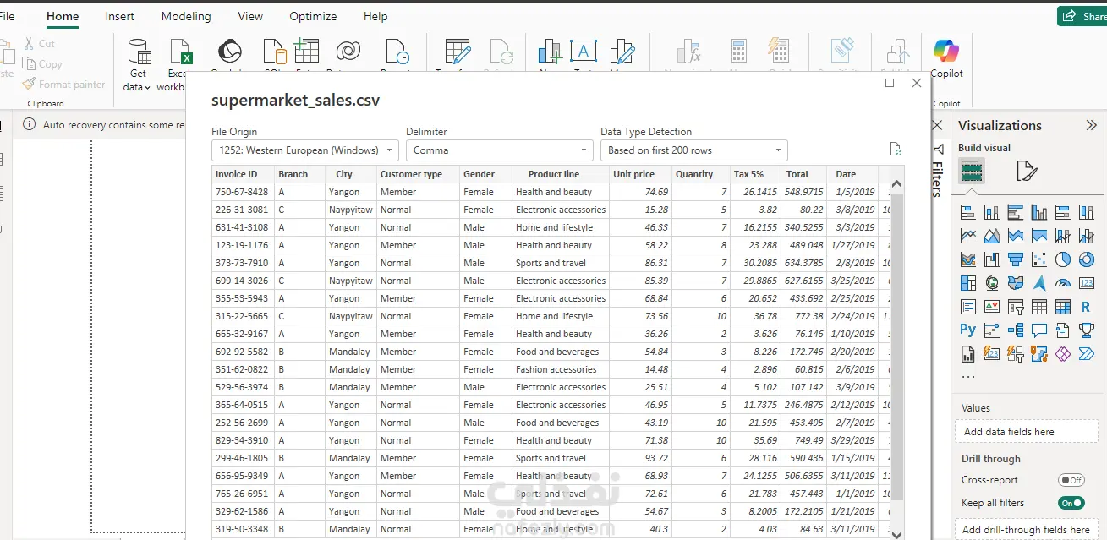Screen dimensions: 1107x540
Task: Select the Stacked bar chart visual
Action: point(968,212)
